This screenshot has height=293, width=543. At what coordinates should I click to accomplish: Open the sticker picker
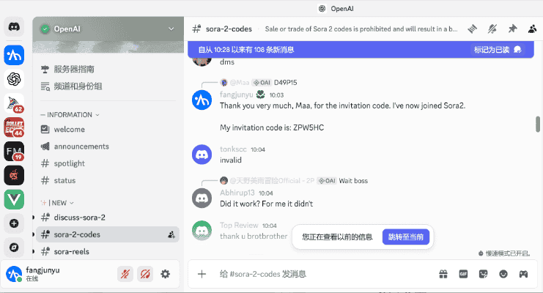click(483, 274)
